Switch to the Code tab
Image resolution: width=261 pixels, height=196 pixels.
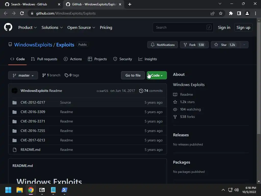click(x=18, y=59)
